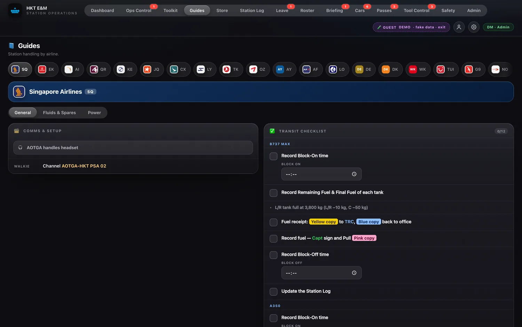Viewport: 522px width, 327px height.
Task: Tick Record fuel Capt sign checkbox
Action: pos(274,238)
